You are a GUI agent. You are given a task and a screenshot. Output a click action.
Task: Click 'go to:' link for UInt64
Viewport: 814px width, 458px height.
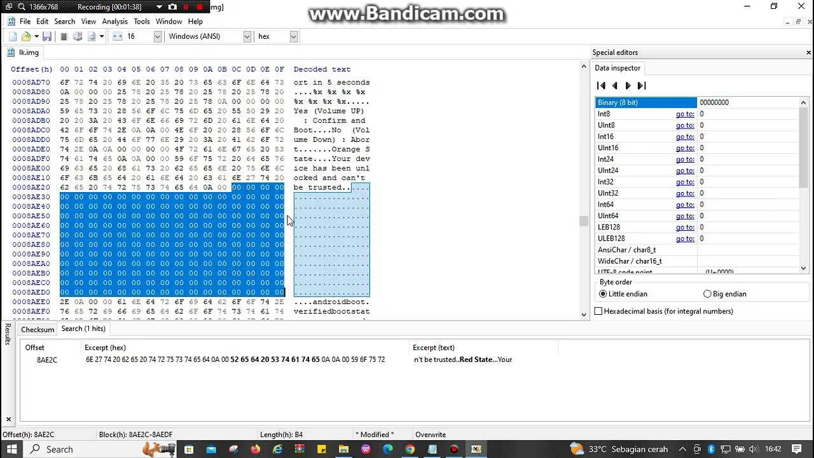pos(685,216)
